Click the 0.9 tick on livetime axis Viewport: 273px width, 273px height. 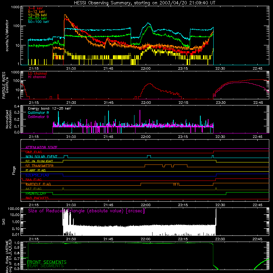17,247
